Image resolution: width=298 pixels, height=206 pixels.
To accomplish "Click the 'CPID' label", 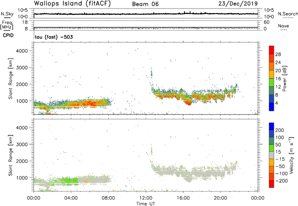I will [8, 35].
